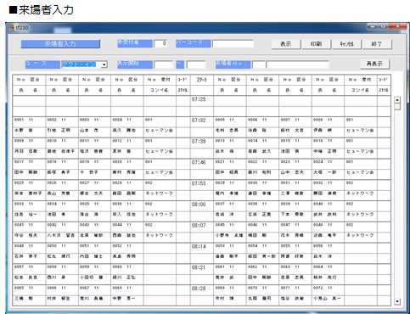This screenshot has height=314, width=410.
Task: Open the コース dropdown arrow
Action: [x=104, y=64]
